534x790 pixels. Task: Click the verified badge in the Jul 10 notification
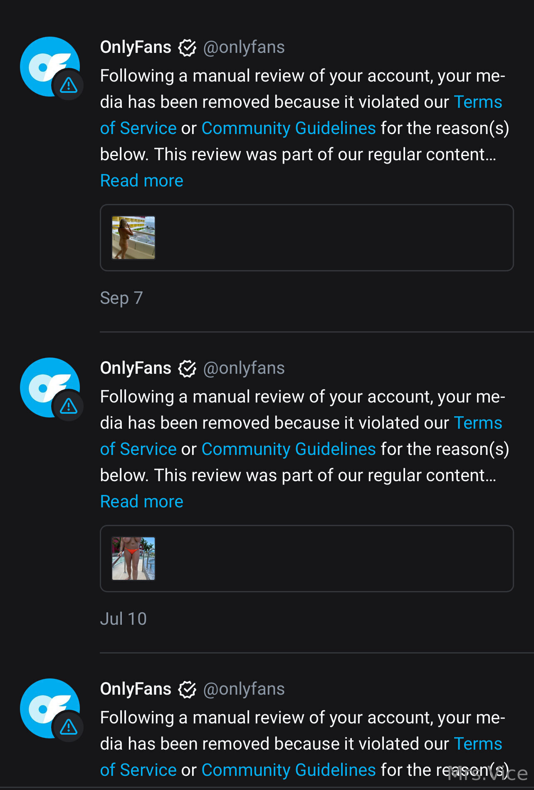187,368
